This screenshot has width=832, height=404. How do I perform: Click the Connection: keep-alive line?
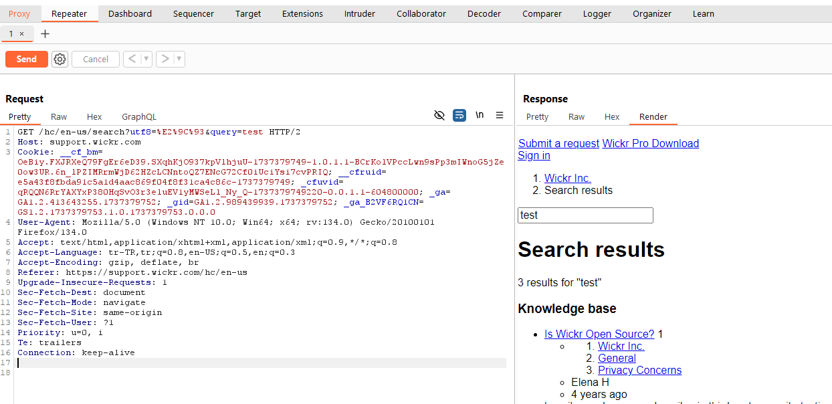[76, 352]
